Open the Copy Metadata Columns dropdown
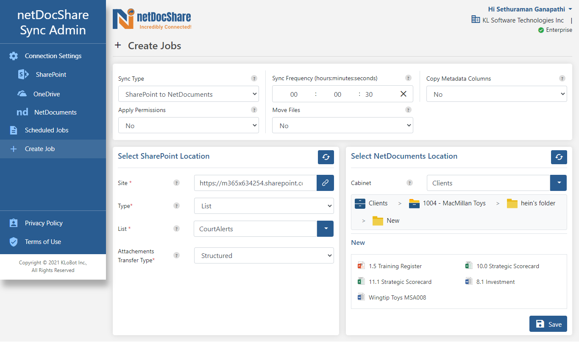Viewport: 579px width, 342px height. (497, 94)
